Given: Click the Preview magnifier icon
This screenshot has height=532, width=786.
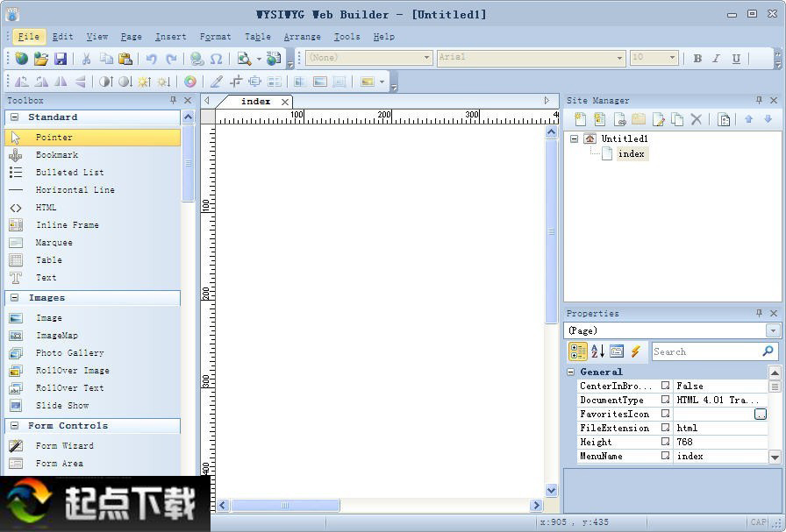Looking at the screenshot, I should pos(244,59).
